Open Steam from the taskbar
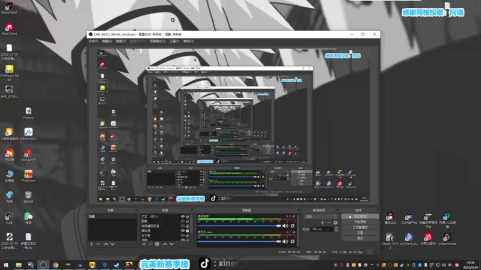The image size is (481, 270). point(117,265)
